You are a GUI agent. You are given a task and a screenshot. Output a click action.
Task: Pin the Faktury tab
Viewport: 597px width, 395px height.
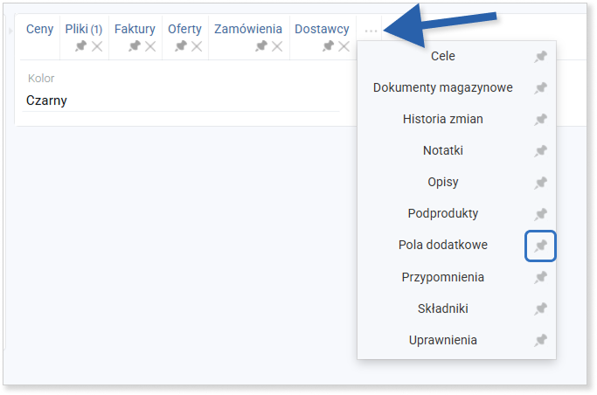coord(134,46)
